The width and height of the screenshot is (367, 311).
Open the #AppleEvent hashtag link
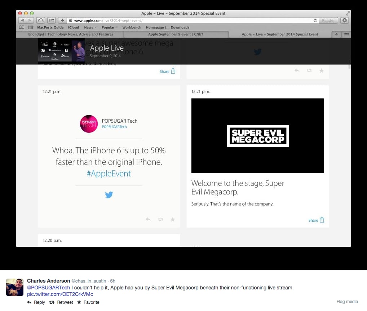click(109, 173)
